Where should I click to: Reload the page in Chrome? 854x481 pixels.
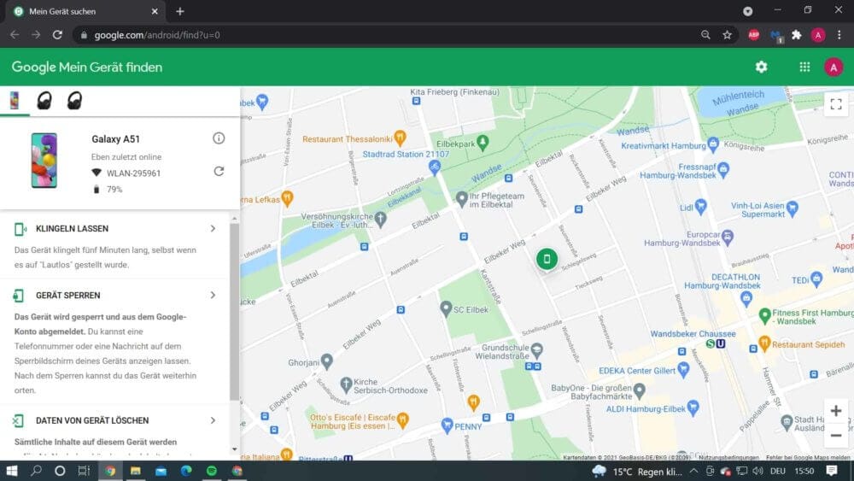(x=57, y=35)
